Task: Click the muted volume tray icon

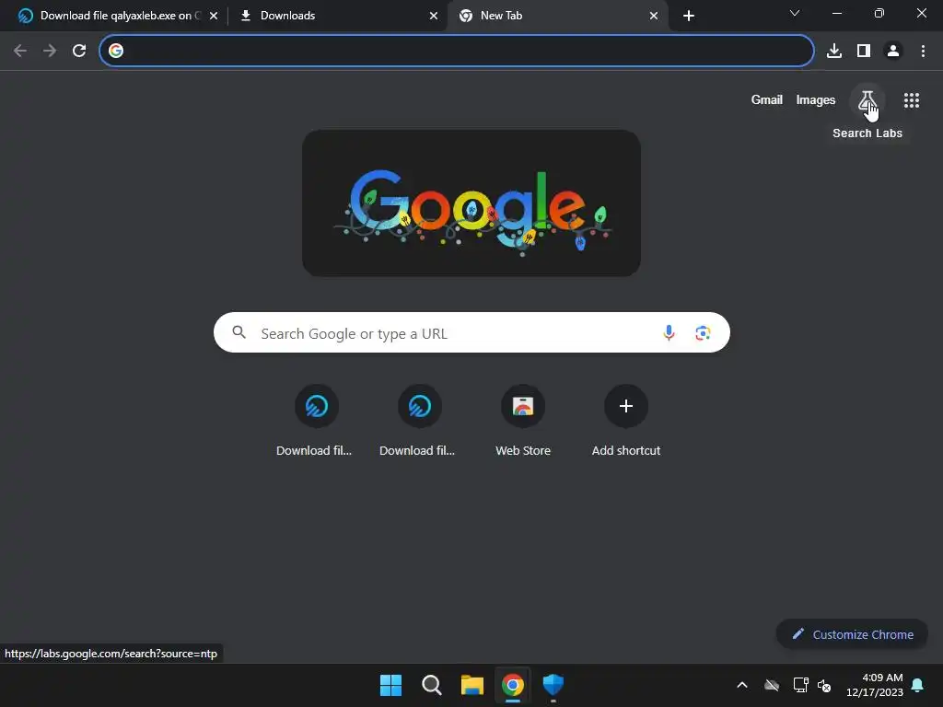Action: coord(824,685)
